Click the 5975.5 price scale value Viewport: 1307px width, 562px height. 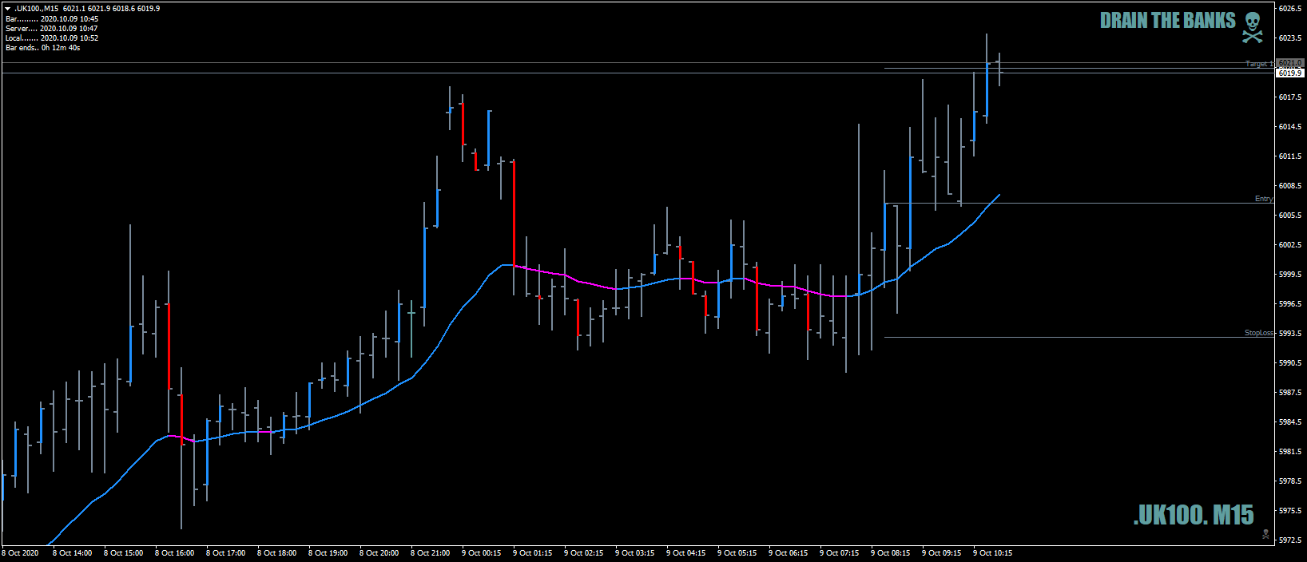click(x=1289, y=510)
